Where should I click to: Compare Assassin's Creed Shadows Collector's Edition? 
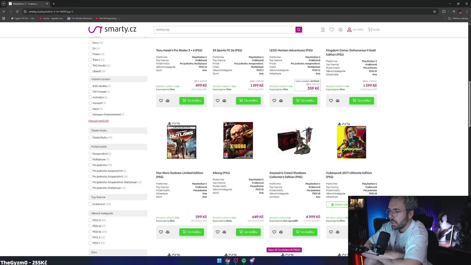(281, 232)
